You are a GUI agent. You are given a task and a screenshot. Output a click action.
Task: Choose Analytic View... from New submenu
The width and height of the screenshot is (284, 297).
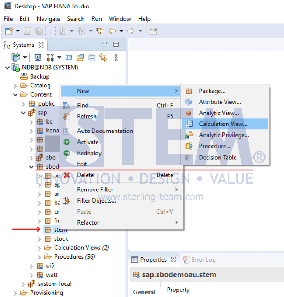(225, 113)
